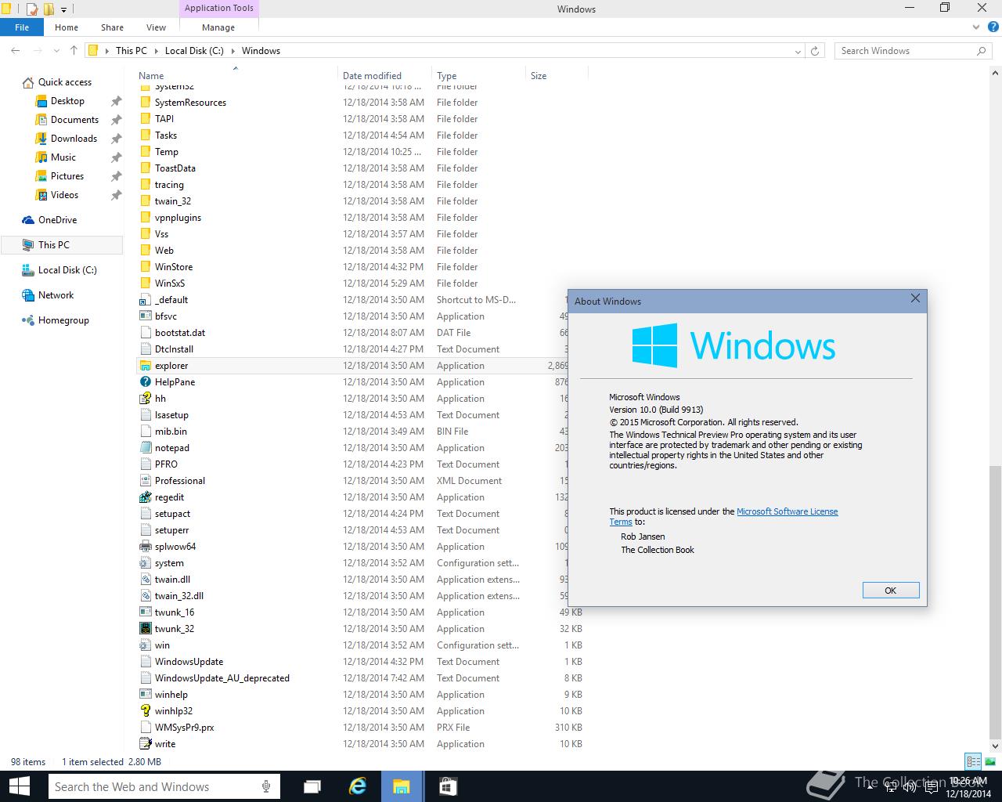Select the Professional XML document
This screenshot has height=802, width=1002.
[179, 481]
